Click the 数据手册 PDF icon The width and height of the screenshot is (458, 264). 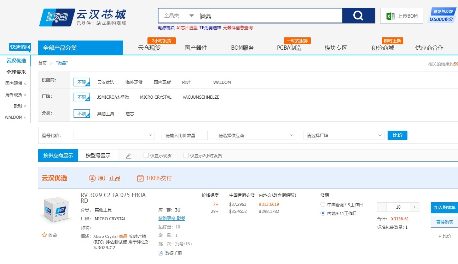tap(161, 253)
